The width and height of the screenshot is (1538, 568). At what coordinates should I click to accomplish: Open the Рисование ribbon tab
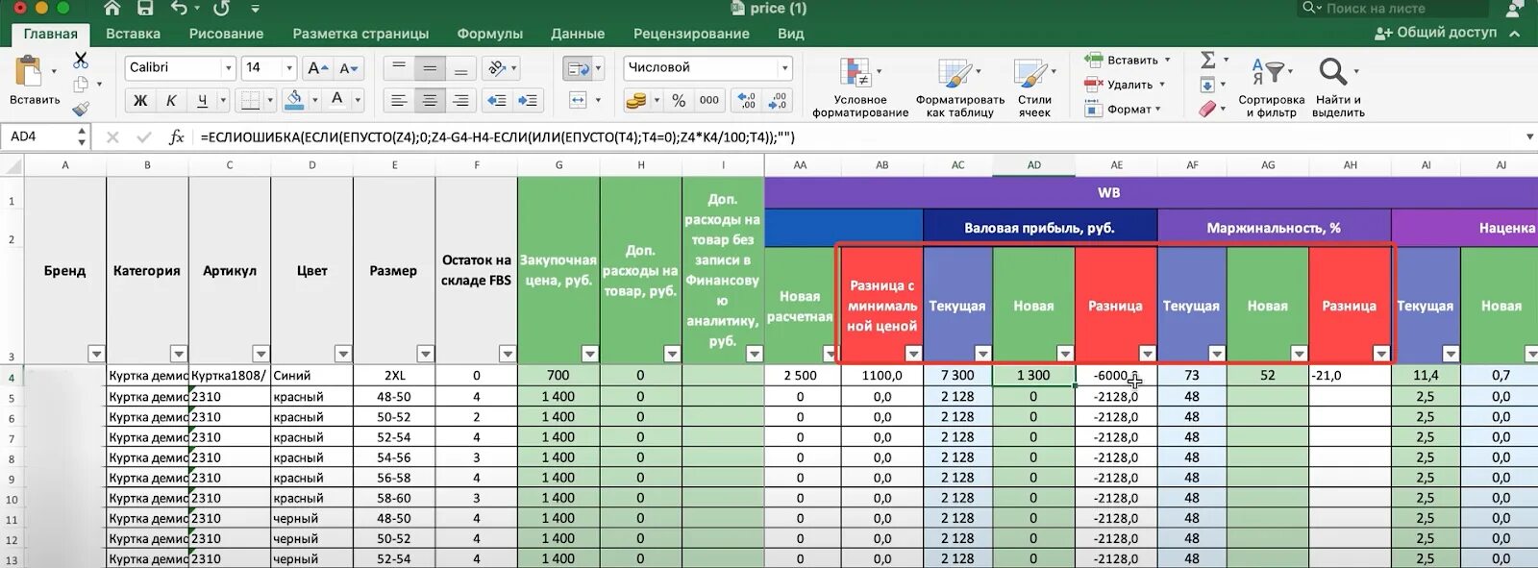226,34
